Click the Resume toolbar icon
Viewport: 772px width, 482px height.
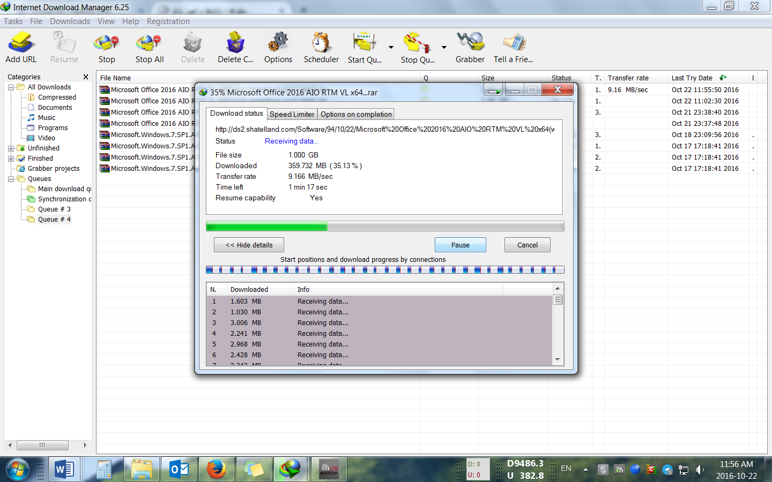(64, 47)
